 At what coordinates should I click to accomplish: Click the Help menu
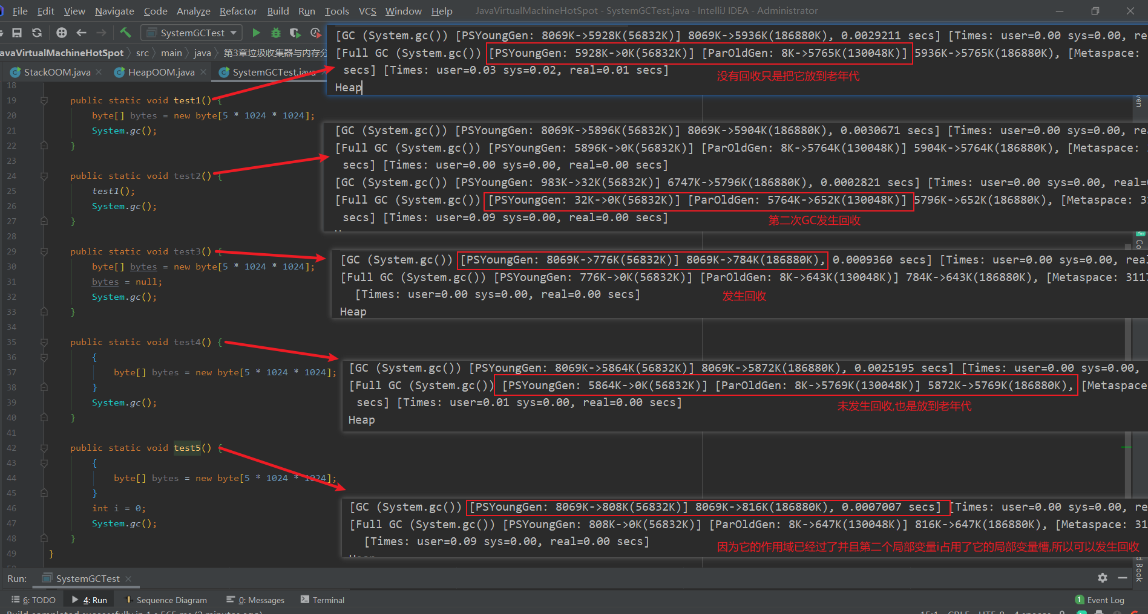(x=442, y=11)
